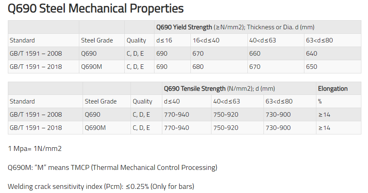Click GB/T 1591 – 2008 in tensile table
This screenshot has width=368, height=193.
pos(36,115)
